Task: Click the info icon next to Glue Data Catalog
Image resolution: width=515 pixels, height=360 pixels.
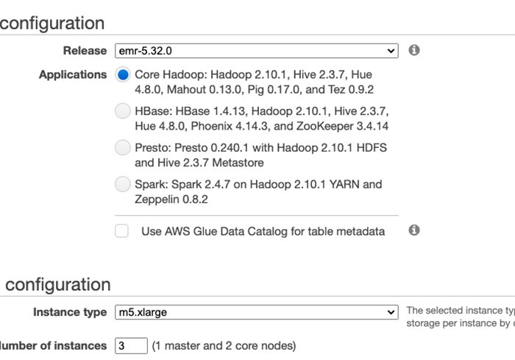Action: coord(414,230)
